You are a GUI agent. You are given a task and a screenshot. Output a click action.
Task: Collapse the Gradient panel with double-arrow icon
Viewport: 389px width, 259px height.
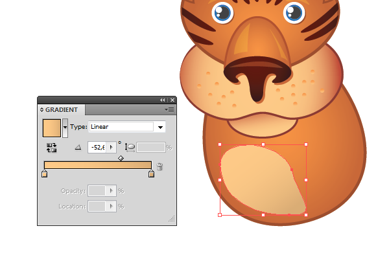click(x=162, y=100)
